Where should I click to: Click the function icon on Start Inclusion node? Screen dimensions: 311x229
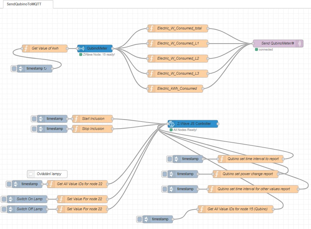coord(76,119)
